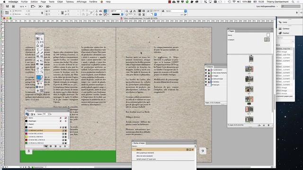Open the object style dropdown in Control panel
The height and width of the screenshot is (170, 303).
185,11
